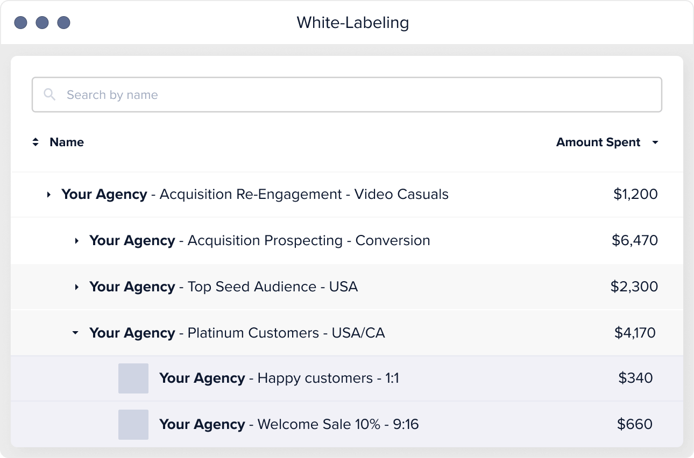Click the third window control dot
The width and height of the screenshot is (694, 458).
[x=64, y=23]
